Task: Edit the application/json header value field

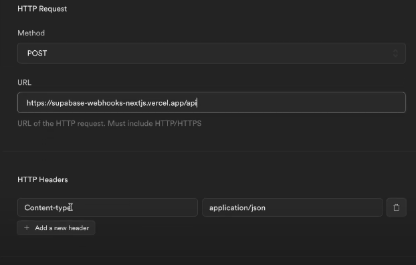Action: pyautogui.click(x=292, y=207)
